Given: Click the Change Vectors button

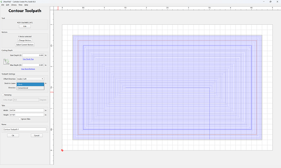Looking at the screenshot, I should coord(25,40).
